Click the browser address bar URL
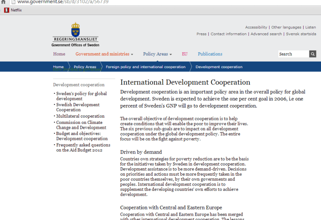Screen dimensions: 321x220 coord(63,2)
